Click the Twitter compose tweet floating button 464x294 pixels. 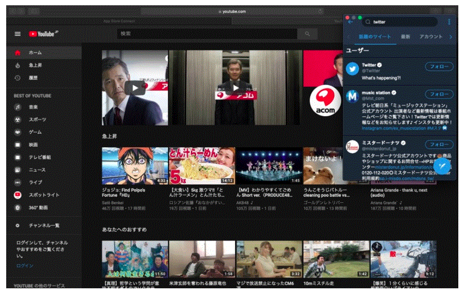(x=442, y=166)
